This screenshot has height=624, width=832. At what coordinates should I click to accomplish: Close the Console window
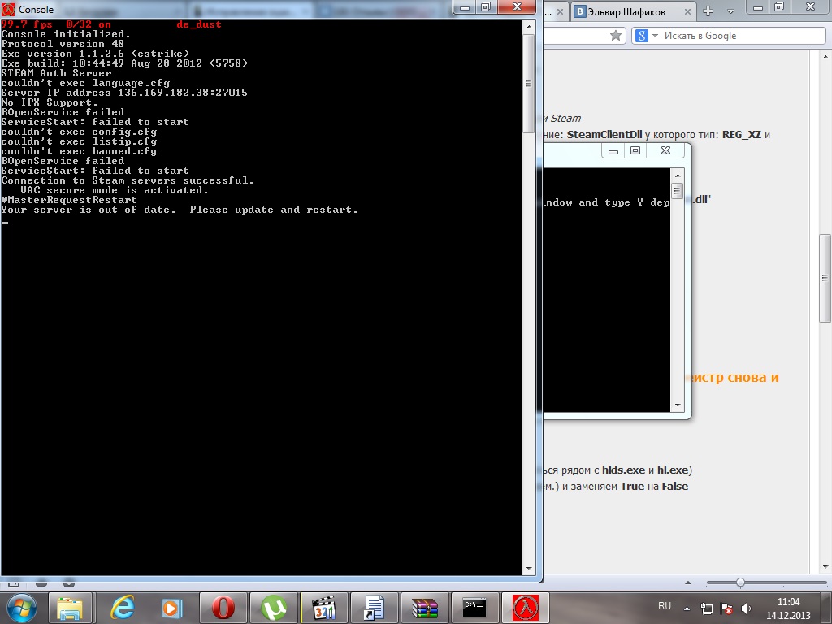[517, 6]
